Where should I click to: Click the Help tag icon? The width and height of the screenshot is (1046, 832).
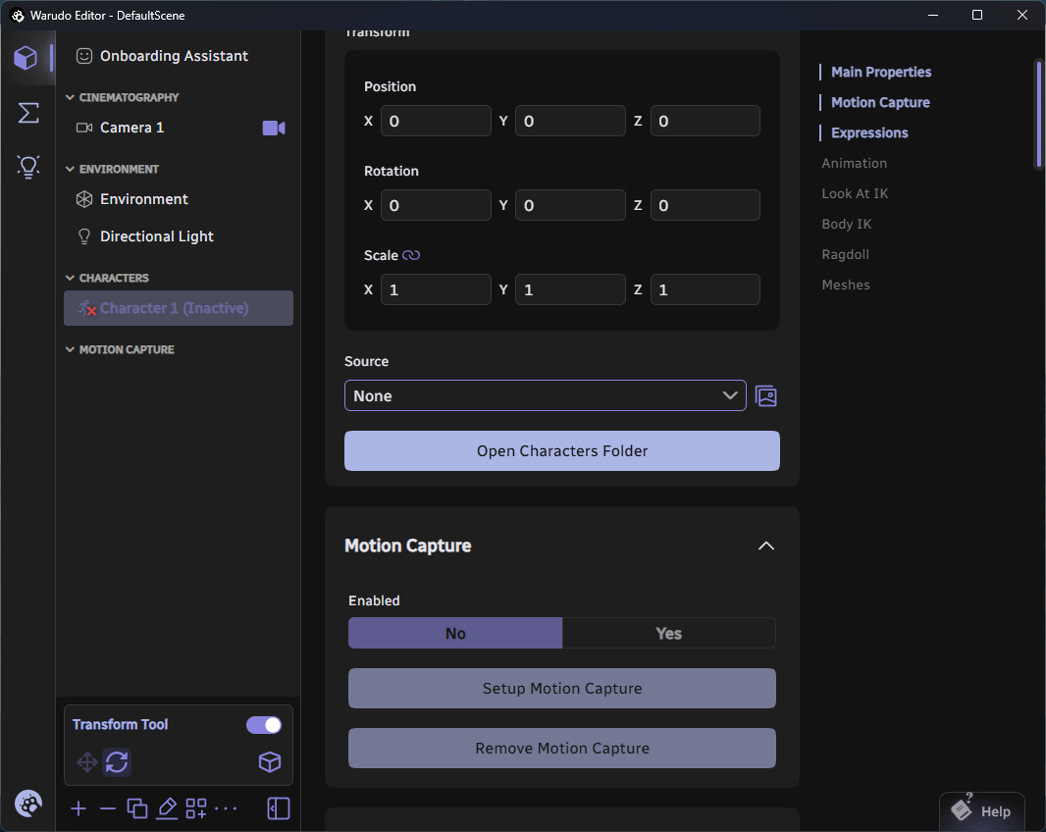click(962, 808)
